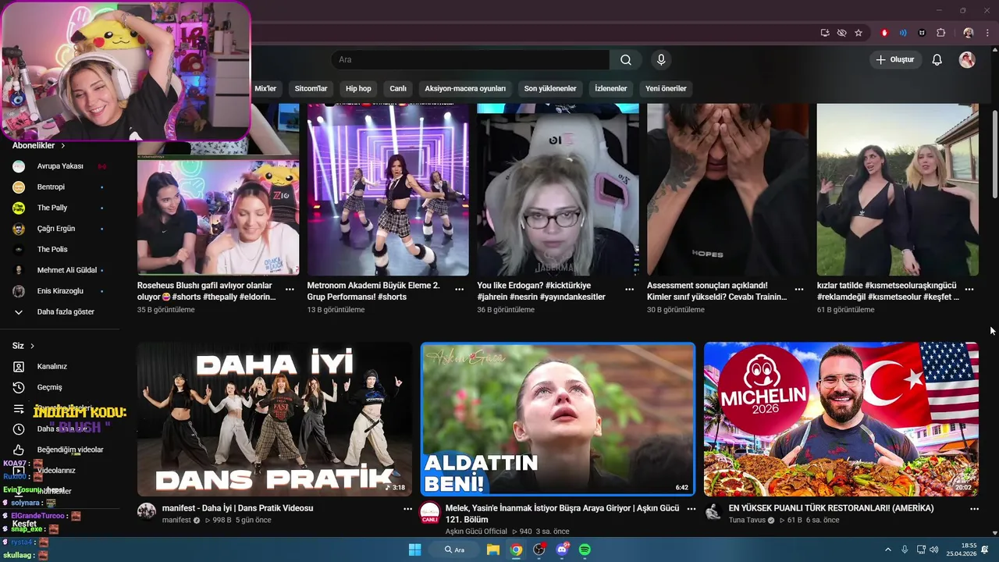Image resolution: width=999 pixels, height=562 pixels.
Task: Click the install app icon in address bar
Action: 825,33
